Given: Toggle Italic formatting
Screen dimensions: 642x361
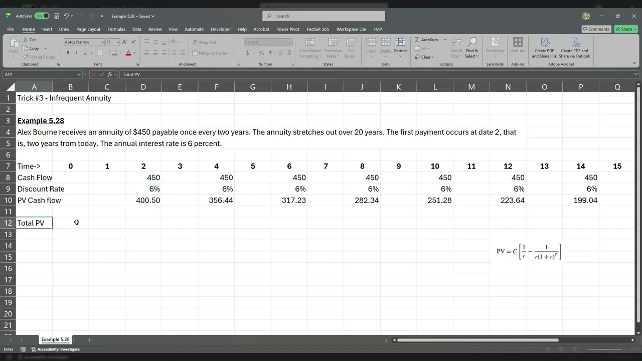Looking at the screenshot, I should 76,53.
